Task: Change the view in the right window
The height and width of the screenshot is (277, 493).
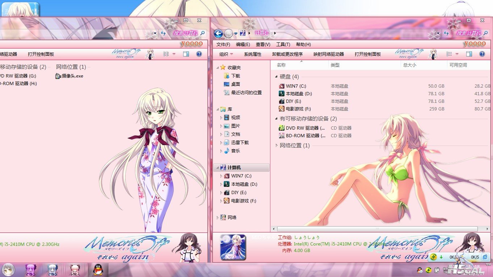Action: tap(449, 54)
